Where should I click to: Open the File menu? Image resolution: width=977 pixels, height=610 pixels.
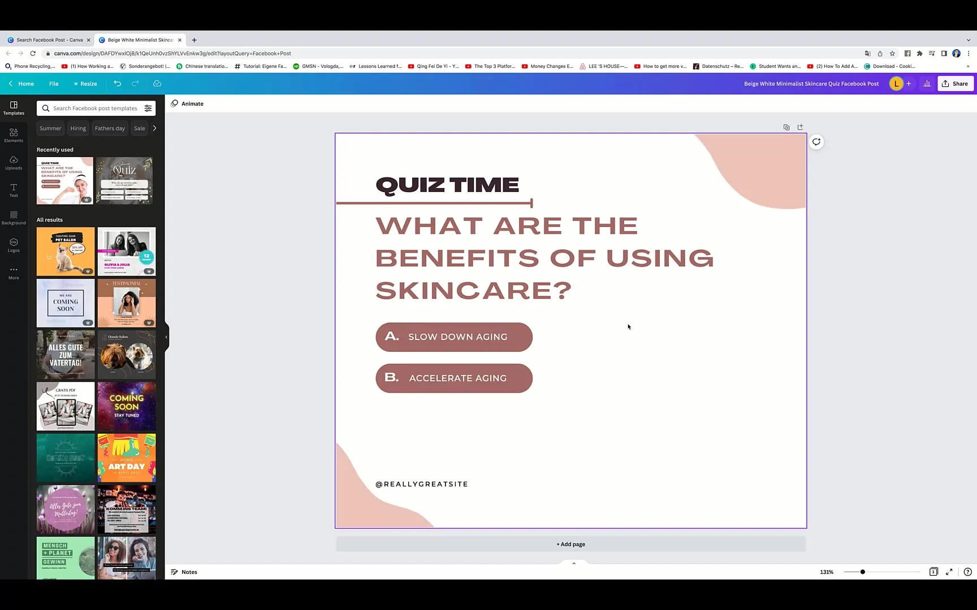pos(54,84)
